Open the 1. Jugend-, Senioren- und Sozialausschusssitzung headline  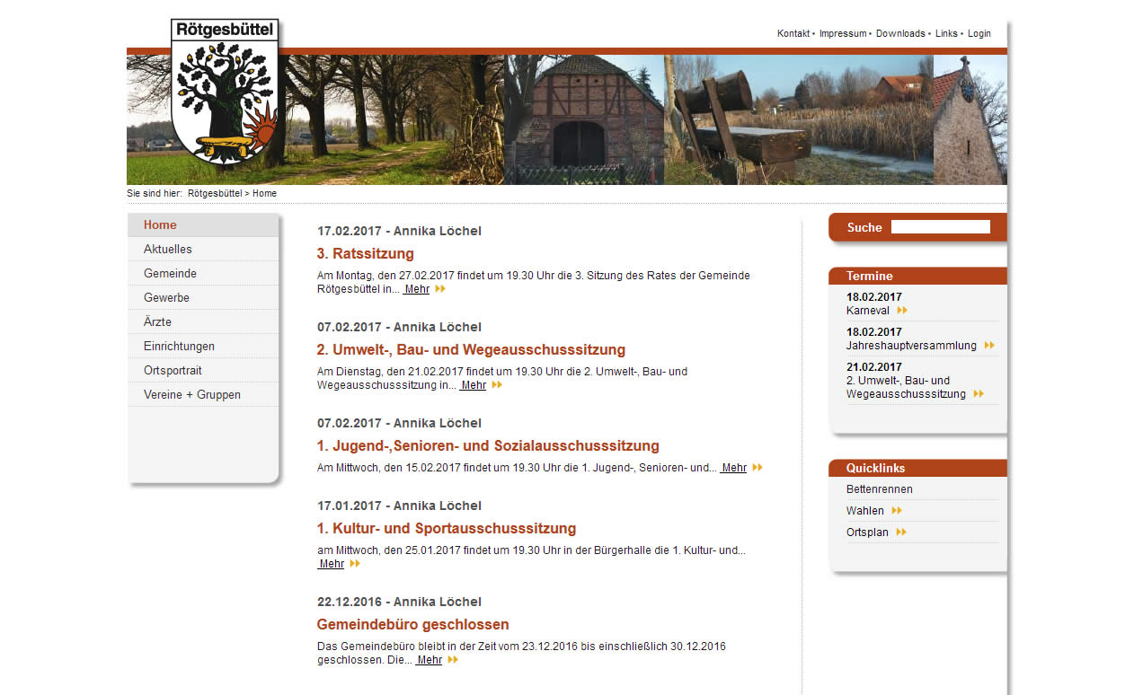point(488,446)
